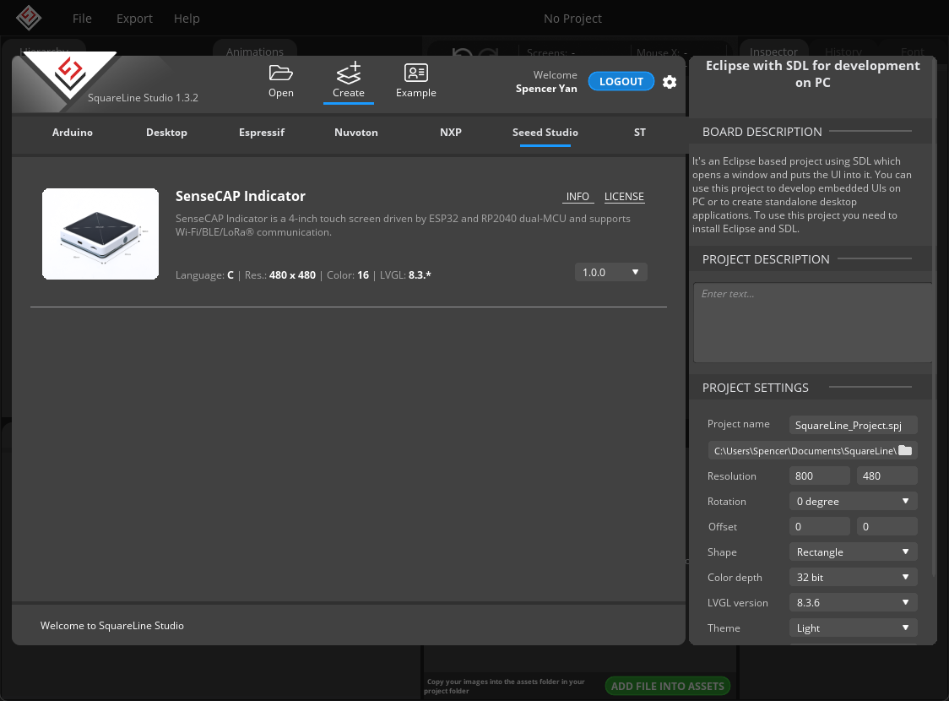Switch to the Espressif board tab
Image resolution: width=949 pixels, height=701 pixels.
point(262,132)
